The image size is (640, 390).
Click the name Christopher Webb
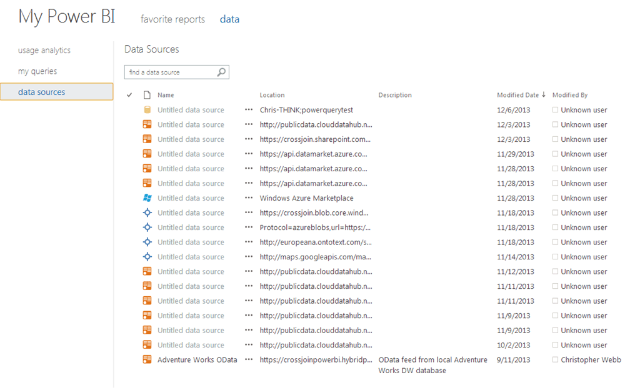[591, 360]
